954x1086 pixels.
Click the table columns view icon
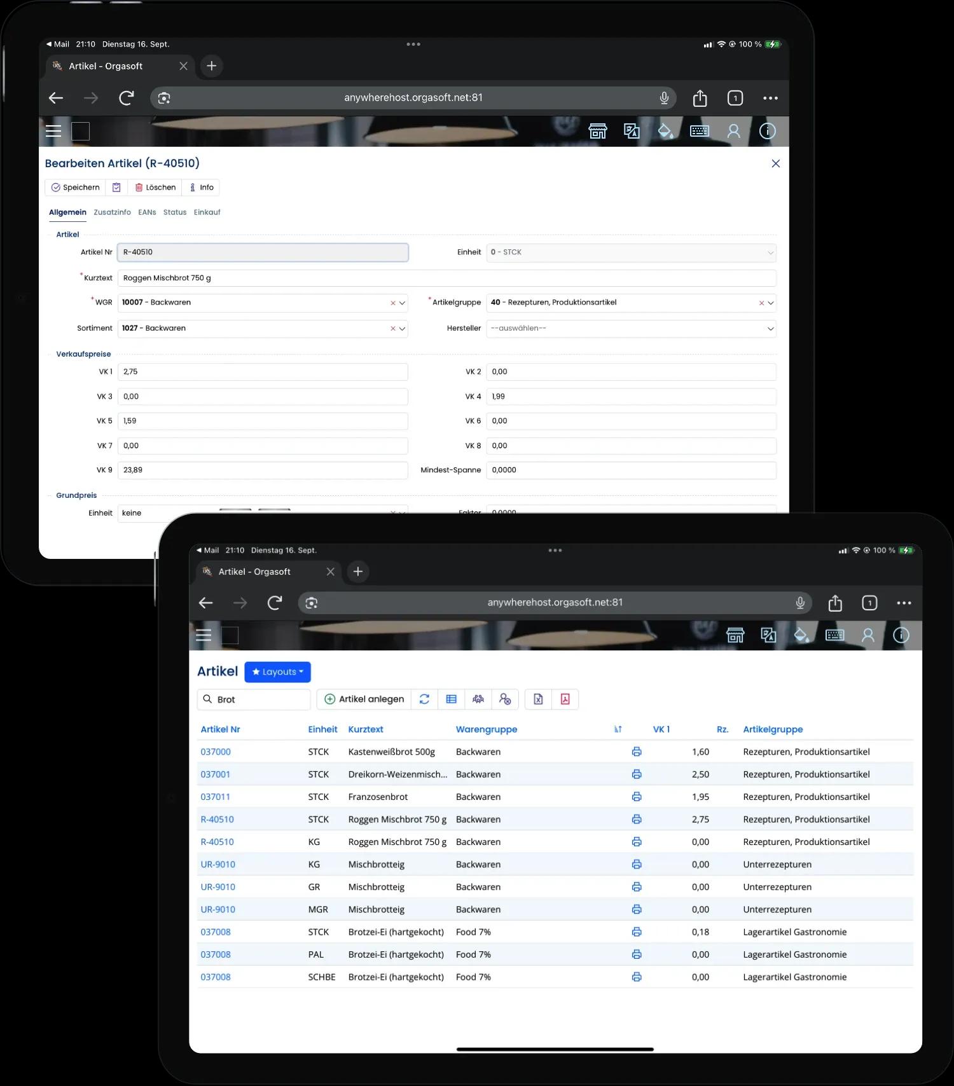coord(452,699)
